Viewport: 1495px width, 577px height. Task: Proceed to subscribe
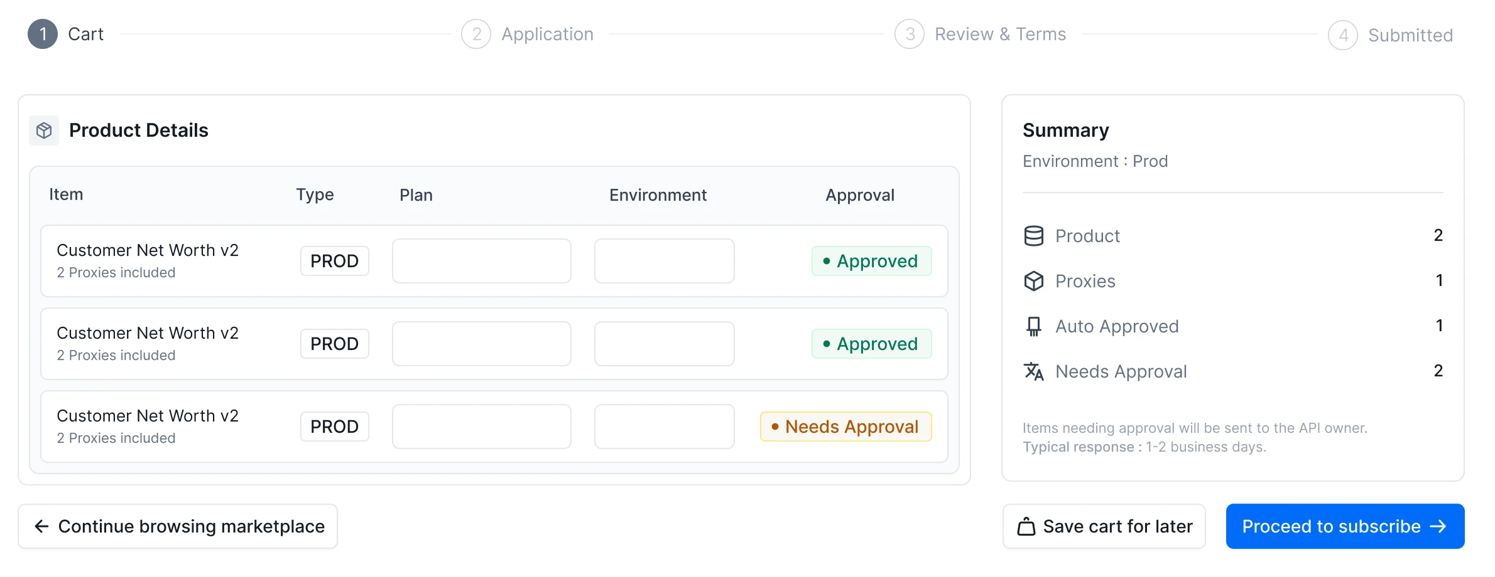tap(1345, 526)
